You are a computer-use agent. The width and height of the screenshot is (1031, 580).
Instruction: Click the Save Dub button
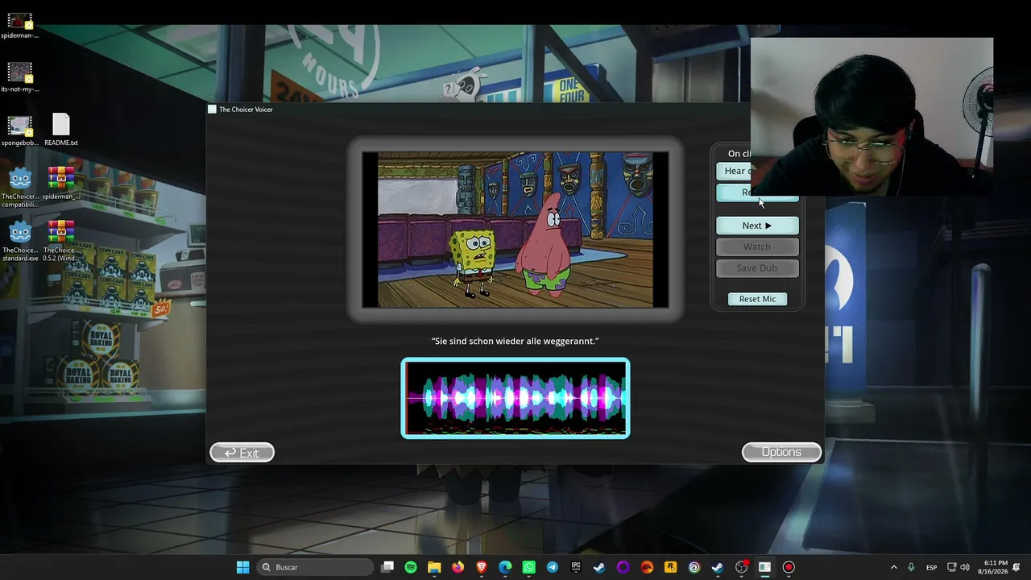click(x=757, y=268)
